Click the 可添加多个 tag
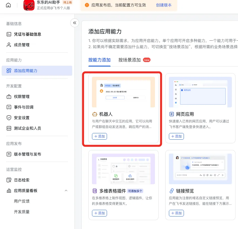 [x=135, y=191]
